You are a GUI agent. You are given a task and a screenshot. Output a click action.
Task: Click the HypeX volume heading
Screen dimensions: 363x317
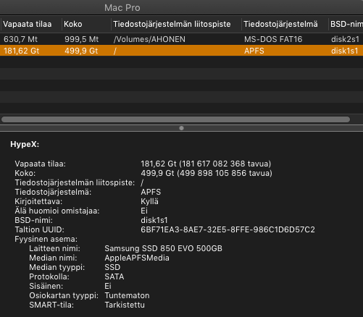(x=25, y=144)
